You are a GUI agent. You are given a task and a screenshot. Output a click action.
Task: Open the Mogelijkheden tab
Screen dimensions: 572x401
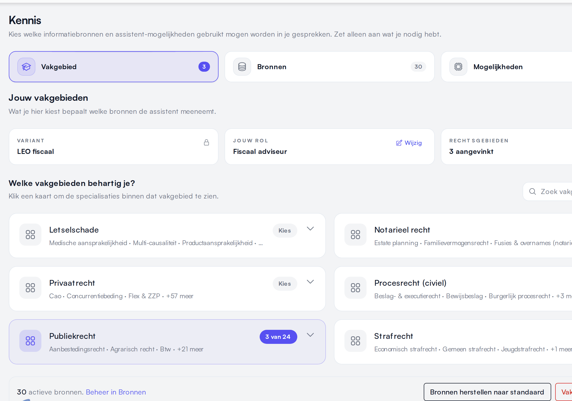coord(507,67)
